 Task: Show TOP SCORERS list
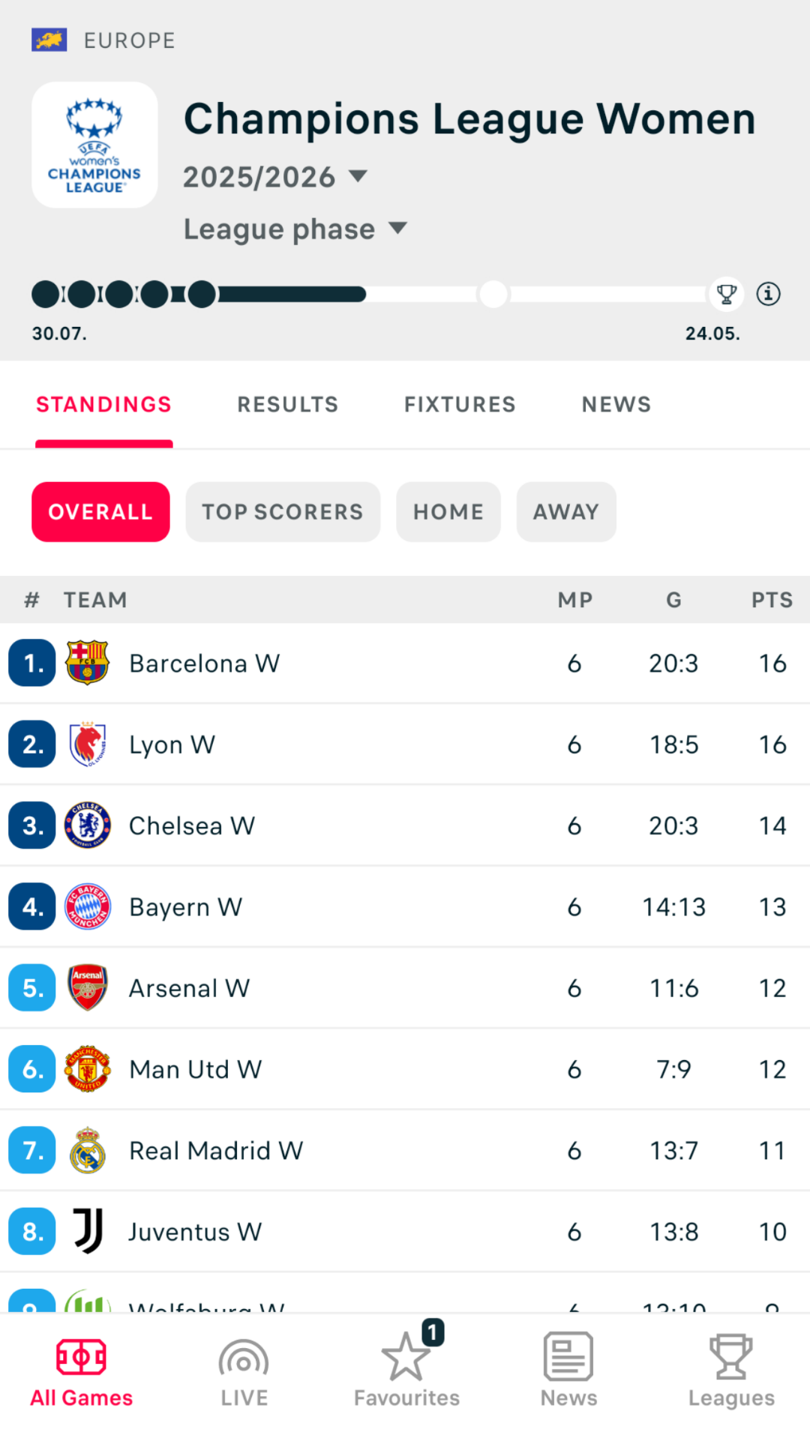(283, 512)
